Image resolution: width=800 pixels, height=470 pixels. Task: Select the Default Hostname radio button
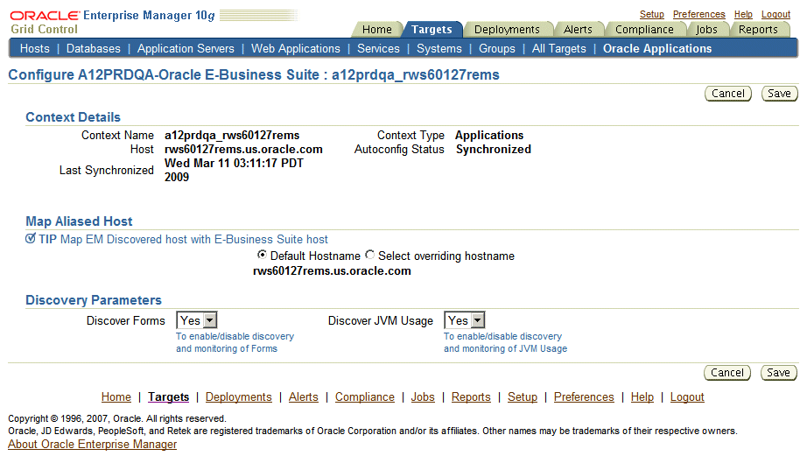point(262,255)
